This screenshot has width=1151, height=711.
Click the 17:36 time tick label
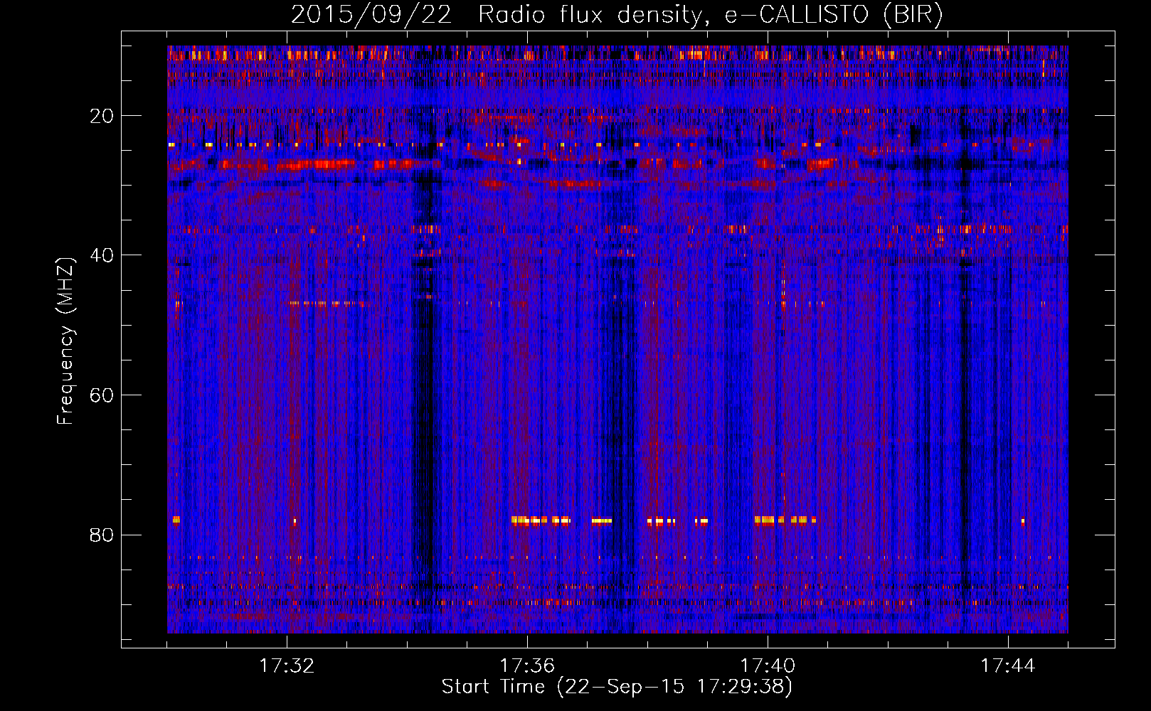527,666
